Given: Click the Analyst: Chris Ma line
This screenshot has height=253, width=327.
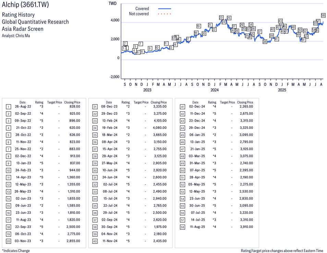Looking at the screenshot, I should pos(16,36).
